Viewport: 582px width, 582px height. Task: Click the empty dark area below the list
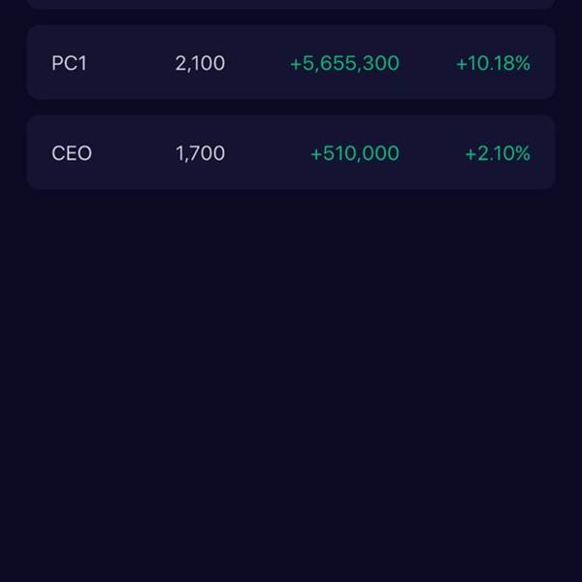click(291, 388)
